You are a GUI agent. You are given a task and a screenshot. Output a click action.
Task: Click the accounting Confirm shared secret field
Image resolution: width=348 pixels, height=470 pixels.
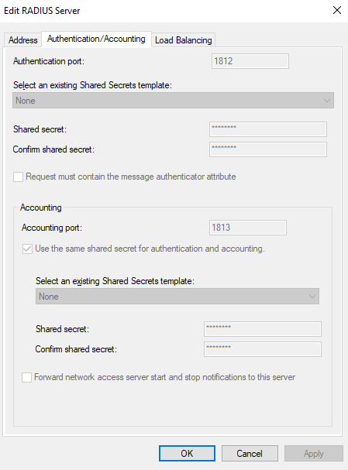pyautogui.click(x=263, y=349)
